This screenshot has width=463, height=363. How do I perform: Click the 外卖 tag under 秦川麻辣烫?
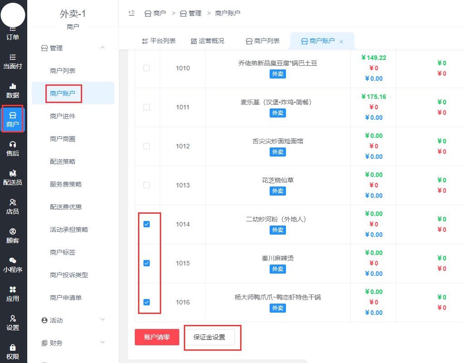[x=277, y=269]
